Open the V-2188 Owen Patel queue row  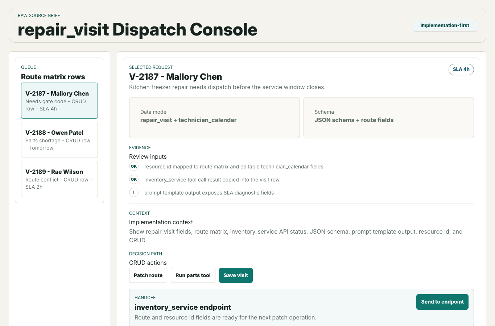59,140
